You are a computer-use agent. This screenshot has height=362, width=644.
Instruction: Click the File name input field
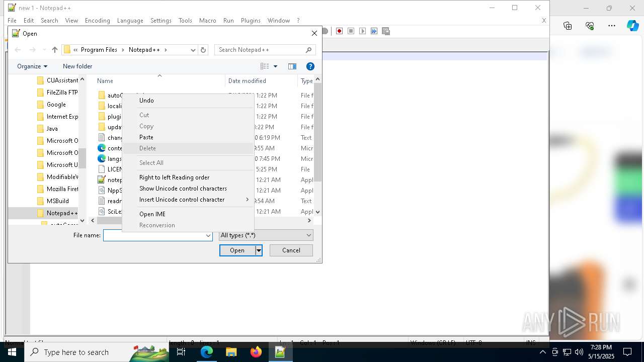(153, 235)
